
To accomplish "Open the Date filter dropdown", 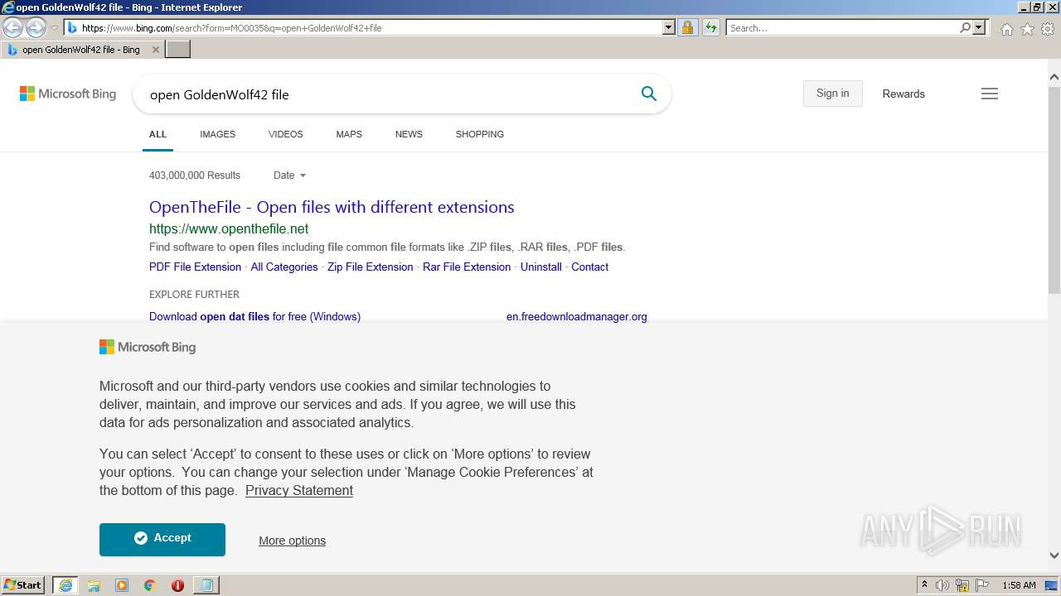I will click(289, 175).
